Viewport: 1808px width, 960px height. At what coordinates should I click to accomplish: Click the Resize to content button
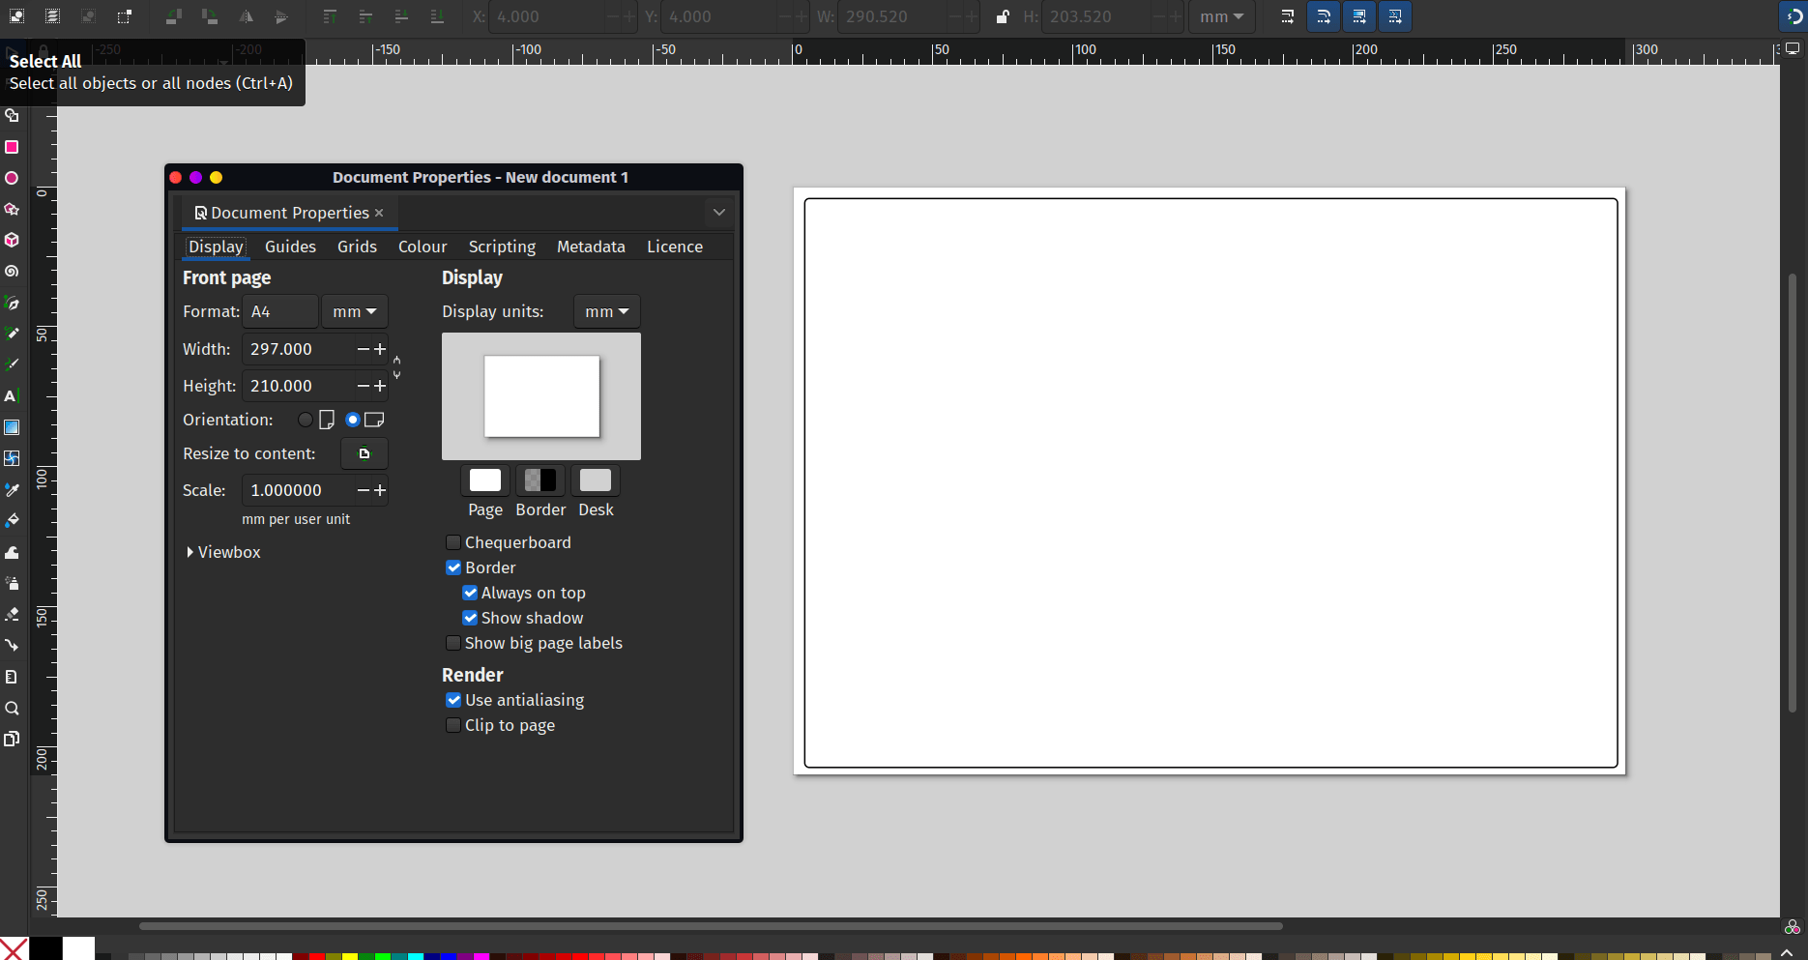364,453
